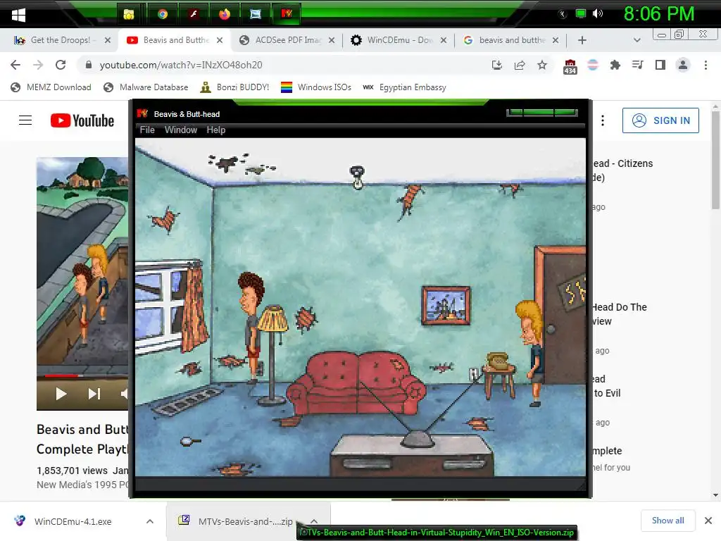Select the MTV Beavis game taskbar button
721x541 pixels.
point(287,14)
